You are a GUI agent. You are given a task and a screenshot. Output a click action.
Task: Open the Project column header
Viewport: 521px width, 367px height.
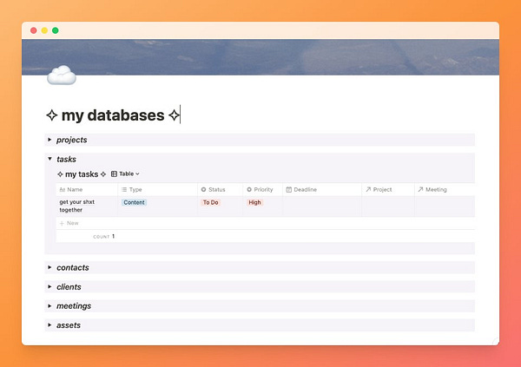(388, 190)
